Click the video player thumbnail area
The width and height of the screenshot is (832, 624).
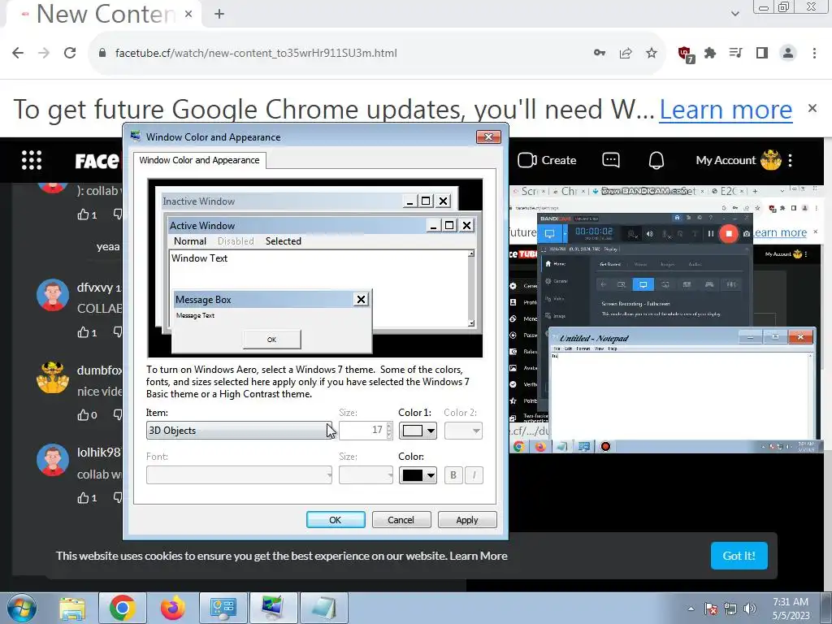665,318
